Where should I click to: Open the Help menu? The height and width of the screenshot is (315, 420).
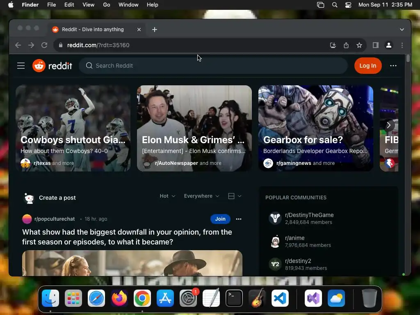click(x=153, y=5)
